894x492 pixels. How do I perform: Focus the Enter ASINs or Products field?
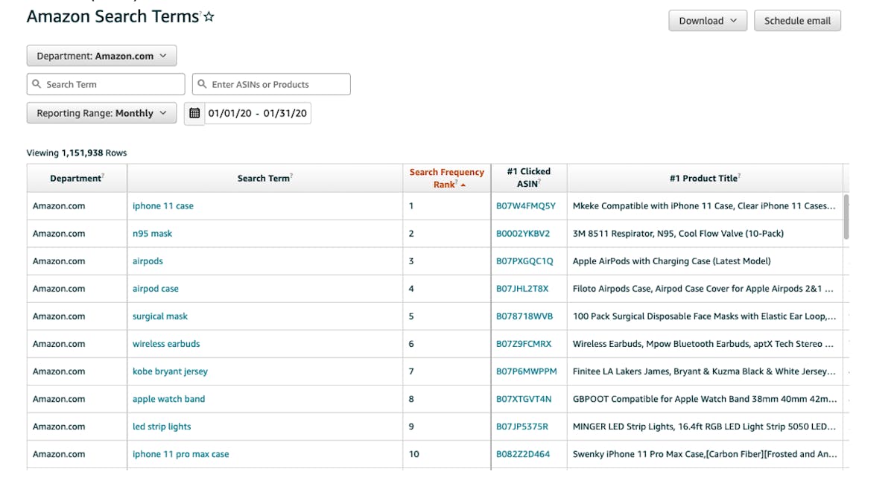[271, 84]
